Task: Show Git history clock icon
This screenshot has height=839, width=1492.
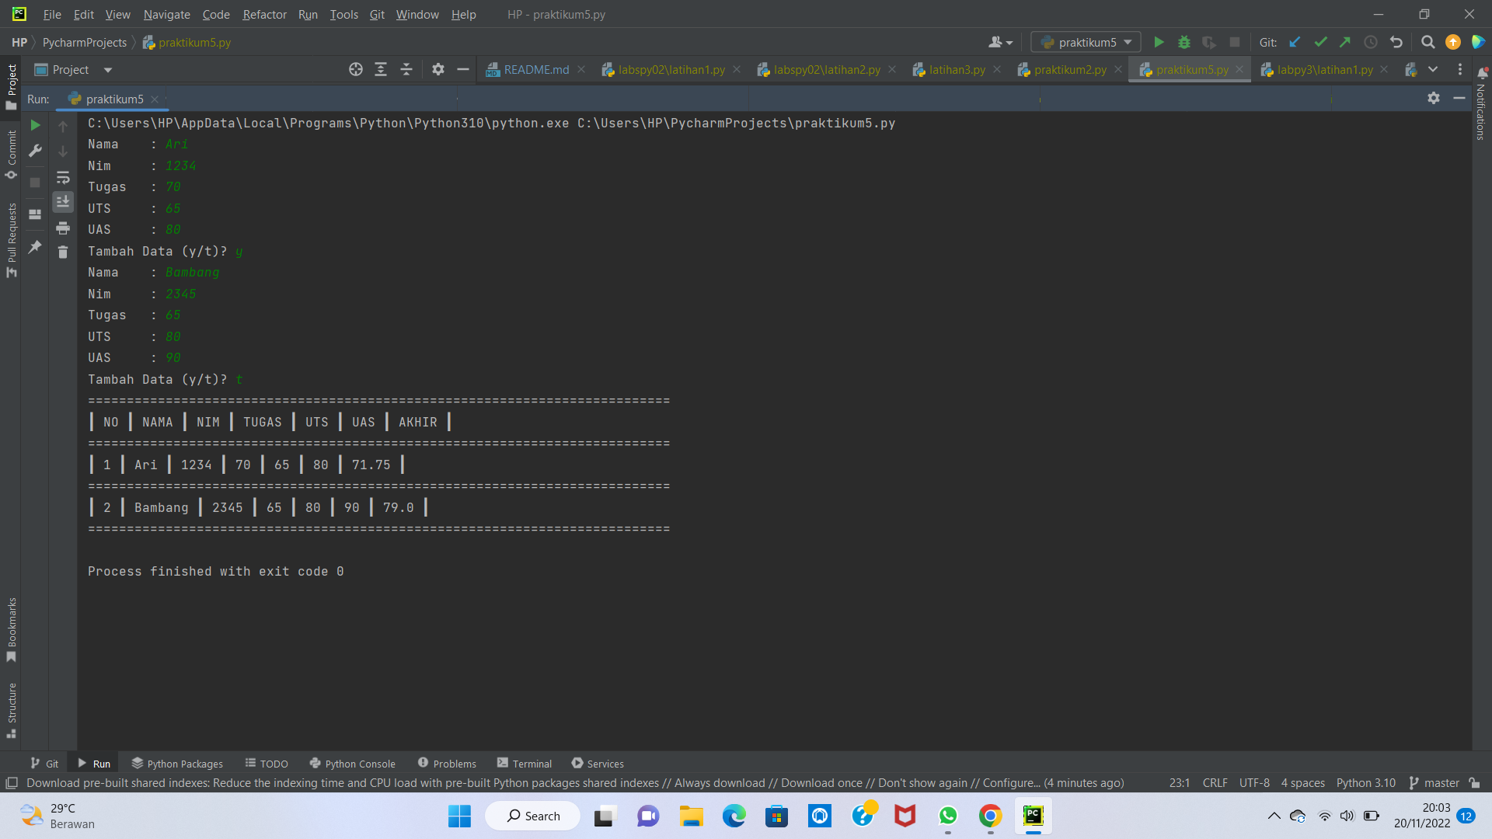Action: pos(1371,42)
